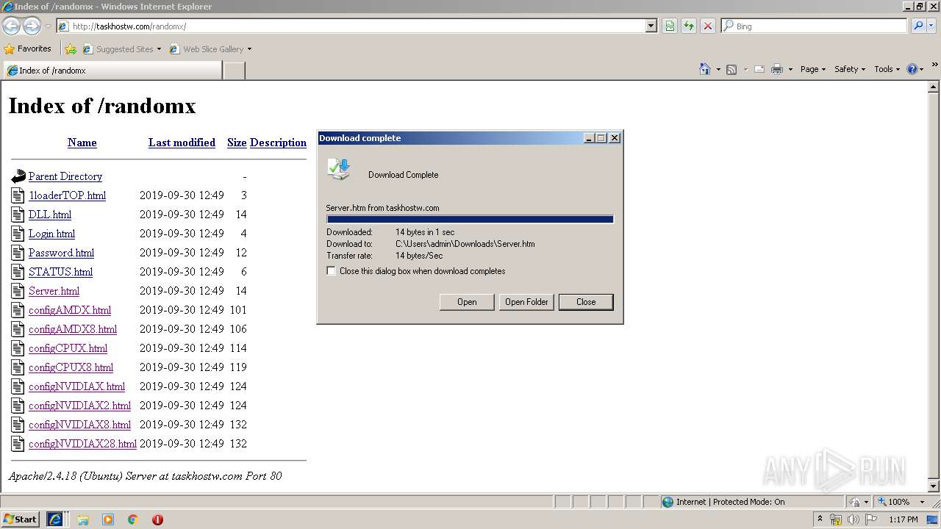941x529 pixels.
Task: Sort listing by Name column
Action: 82,143
